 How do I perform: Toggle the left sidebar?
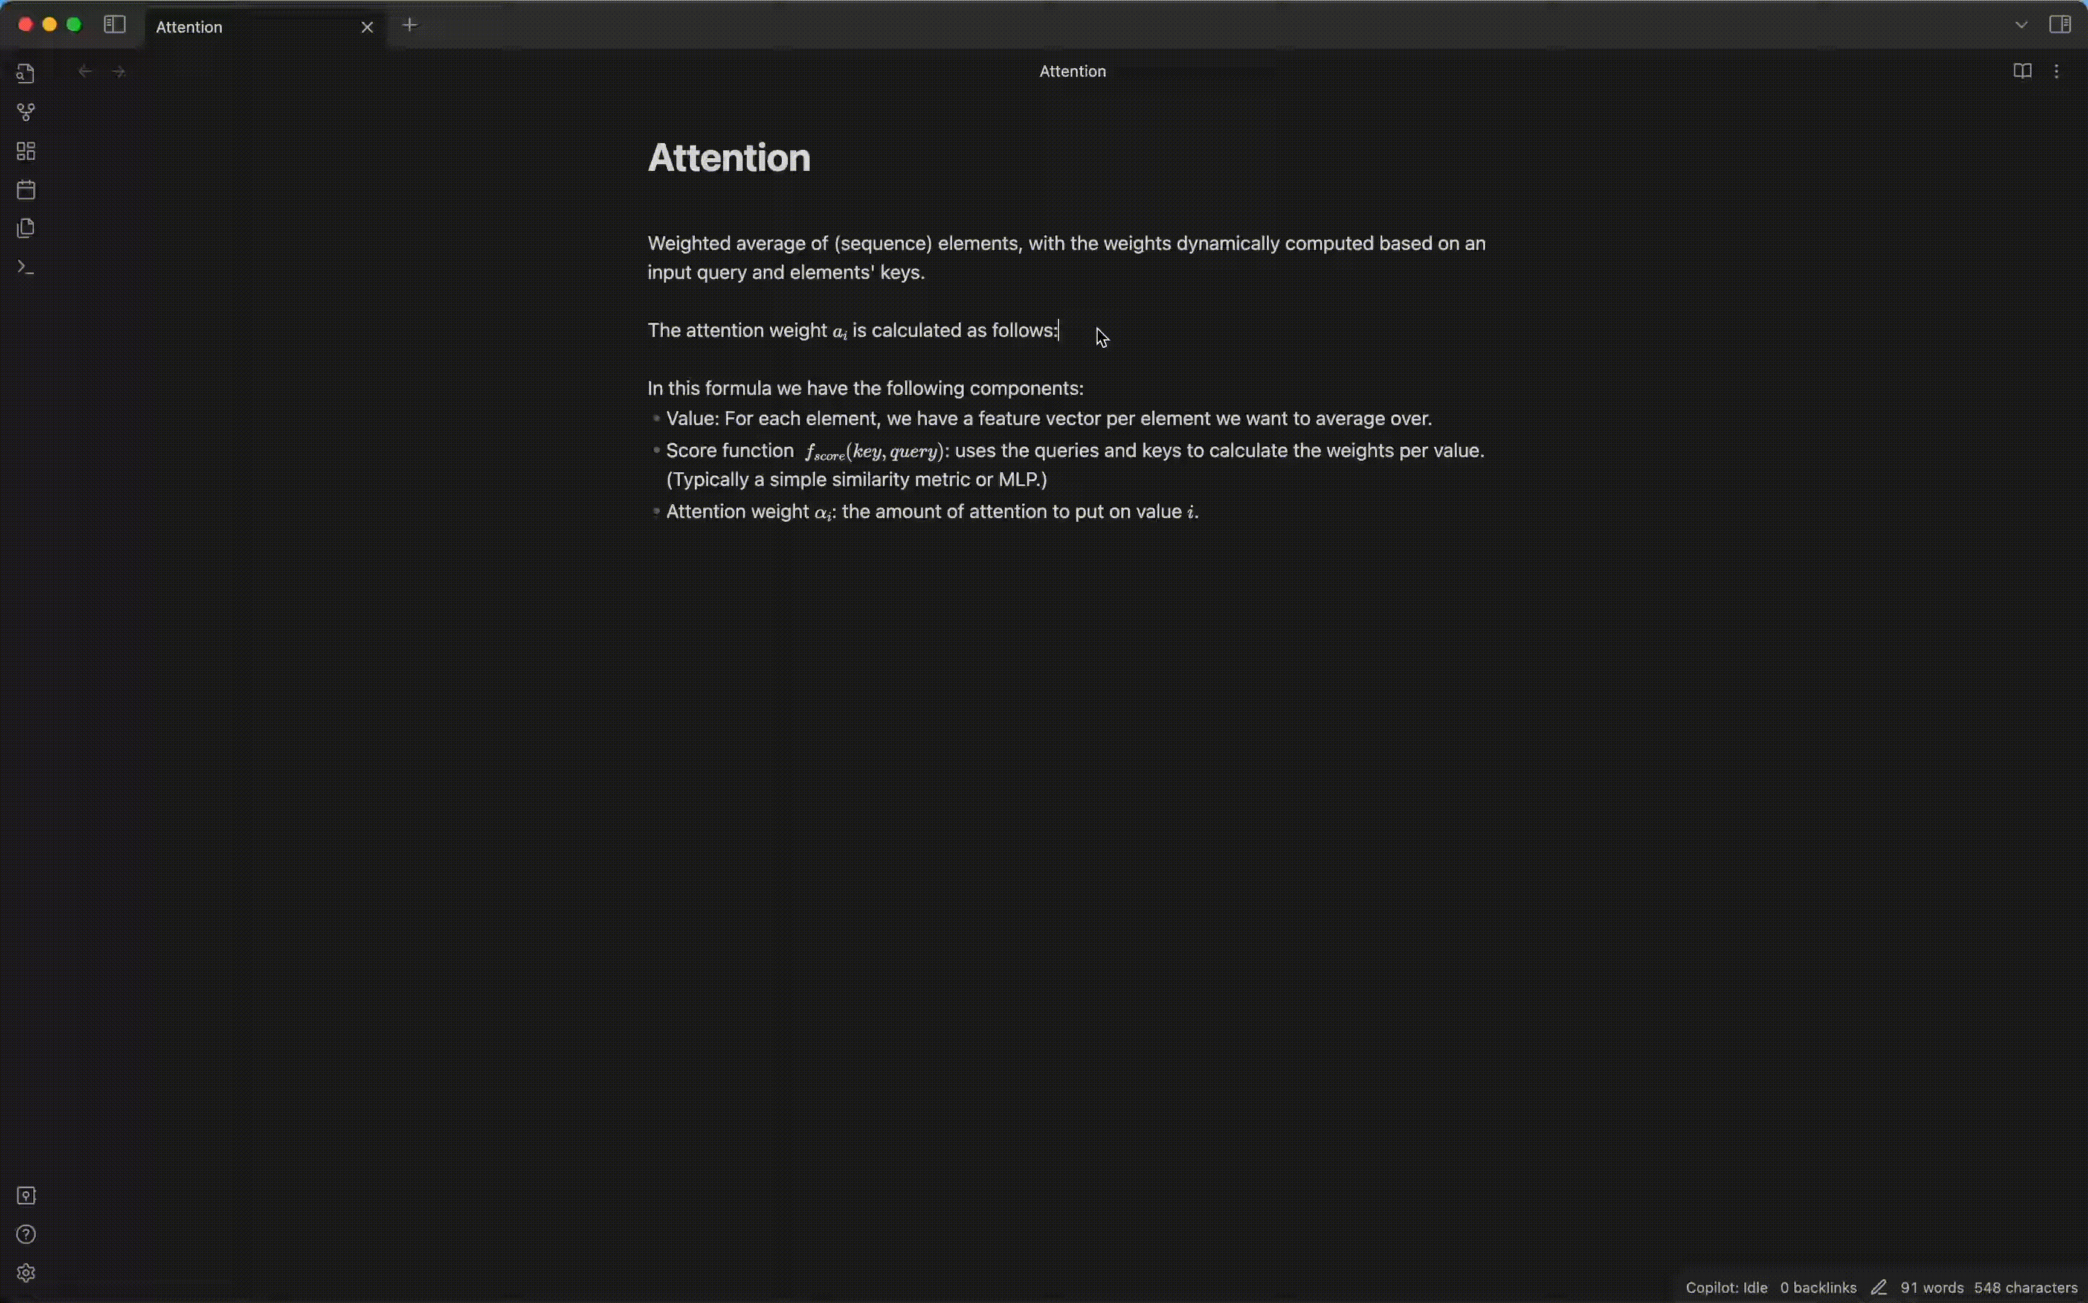tap(115, 25)
